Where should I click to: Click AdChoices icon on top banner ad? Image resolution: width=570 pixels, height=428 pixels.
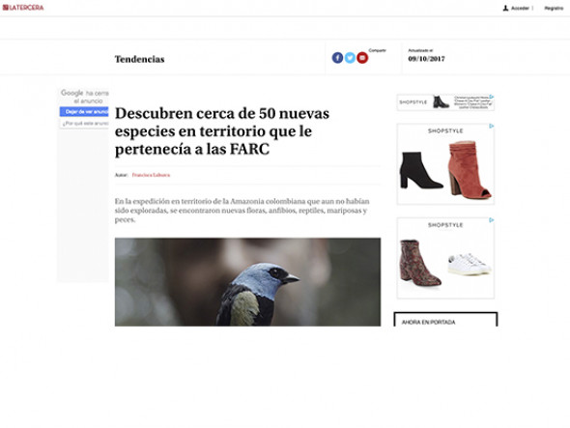tap(491, 97)
